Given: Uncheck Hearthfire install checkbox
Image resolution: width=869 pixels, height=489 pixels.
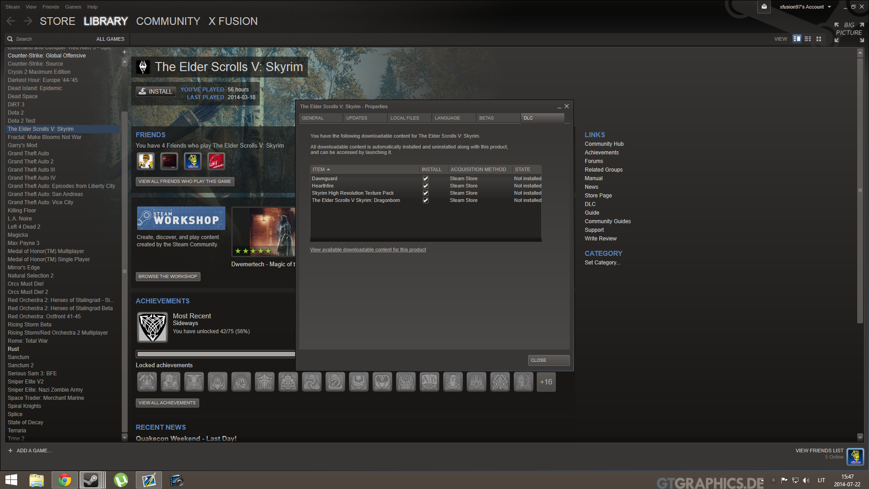Looking at the screenshot, I should pos(425,186).
